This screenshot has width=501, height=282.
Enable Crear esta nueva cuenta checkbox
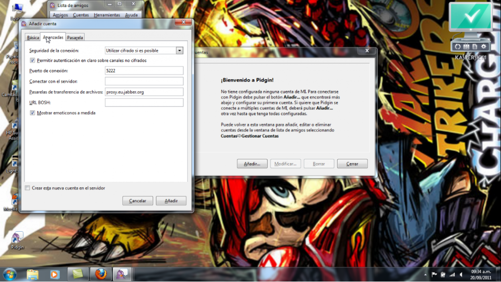click(x=27, y=188)
